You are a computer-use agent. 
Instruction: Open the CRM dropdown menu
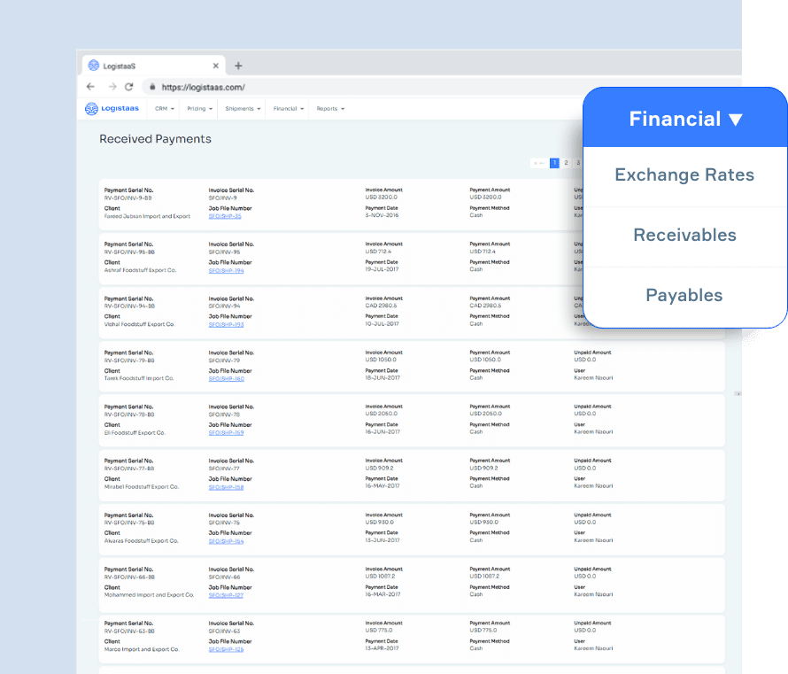165,109
